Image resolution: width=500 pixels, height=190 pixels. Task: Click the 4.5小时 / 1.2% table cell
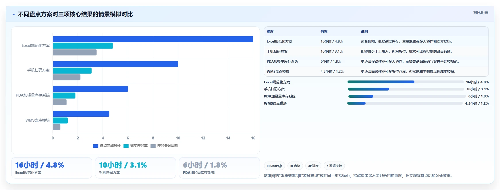332,72
